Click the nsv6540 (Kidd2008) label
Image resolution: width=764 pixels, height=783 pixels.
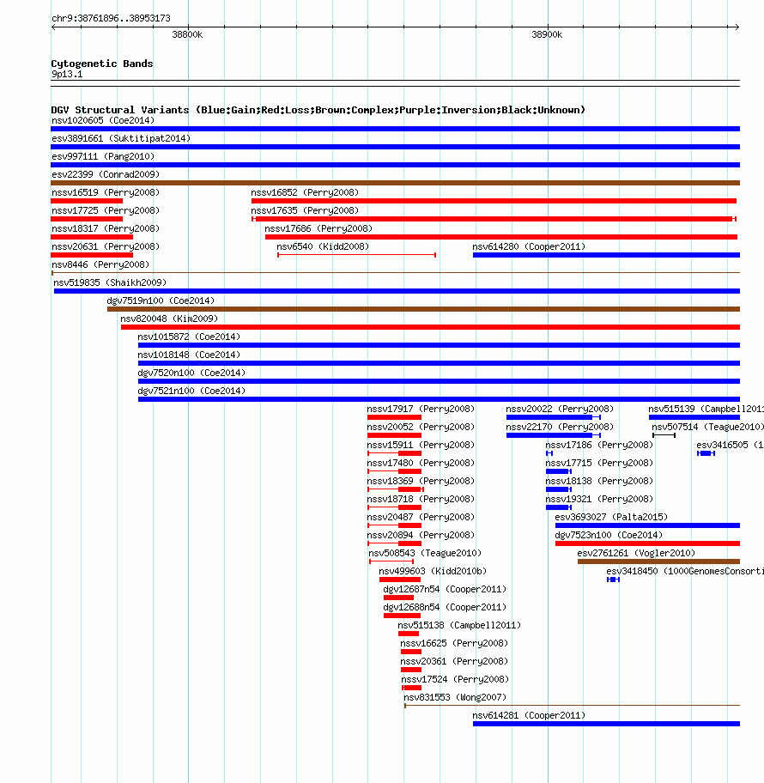tap(323, 246)
